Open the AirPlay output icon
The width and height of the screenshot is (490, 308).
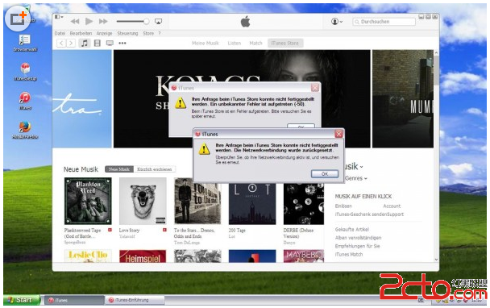click(159, 21)
